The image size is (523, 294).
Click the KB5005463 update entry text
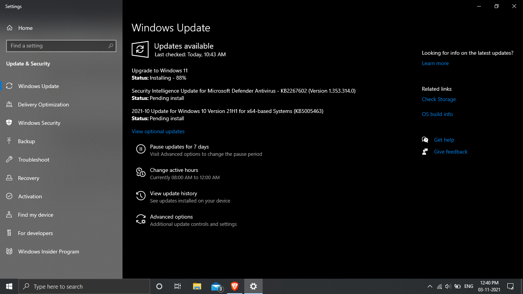pyautogui.click(x=227, y=111)
